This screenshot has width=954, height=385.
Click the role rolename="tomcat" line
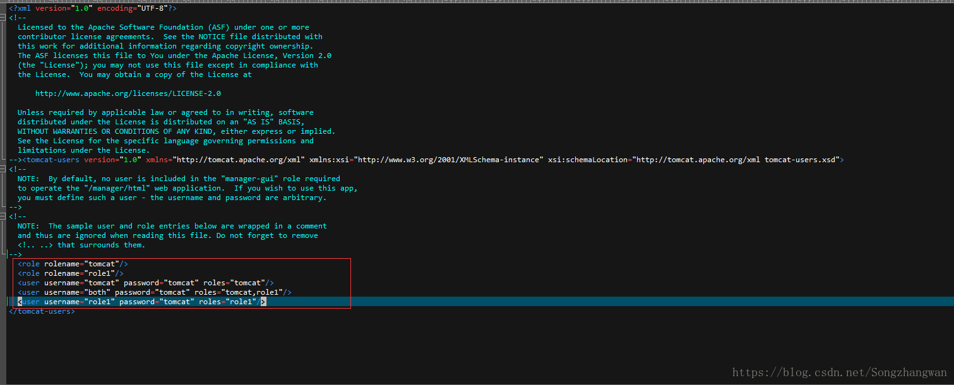[x=73, y=264]
